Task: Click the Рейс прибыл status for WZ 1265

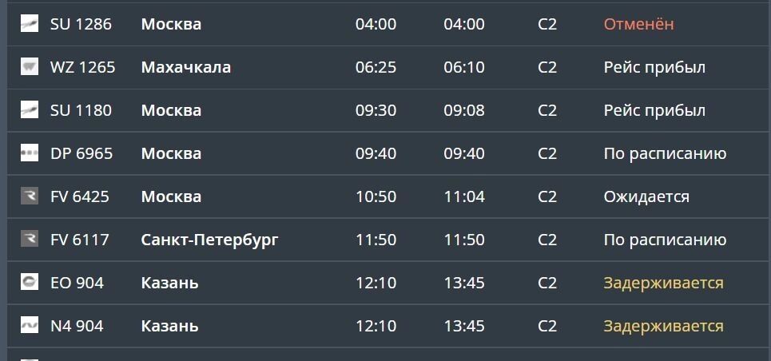Action: coord(654,67)
